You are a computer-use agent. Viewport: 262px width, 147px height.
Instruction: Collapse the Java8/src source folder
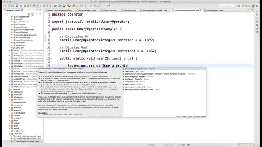click(x=7, y=89)
